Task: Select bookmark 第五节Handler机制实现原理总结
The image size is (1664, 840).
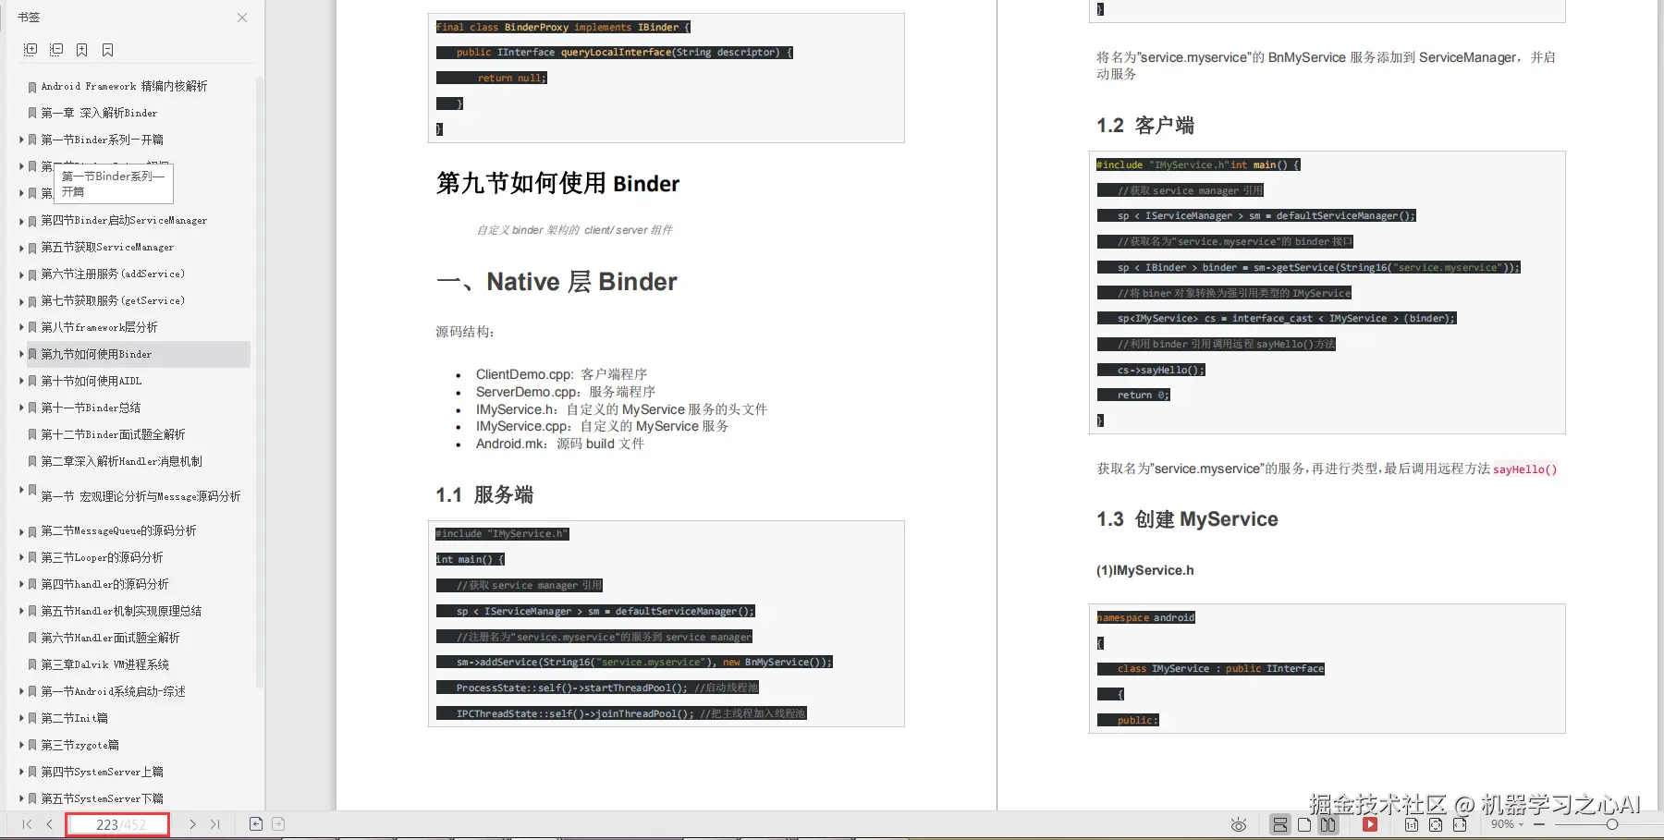Action: [x=121, y=611]
